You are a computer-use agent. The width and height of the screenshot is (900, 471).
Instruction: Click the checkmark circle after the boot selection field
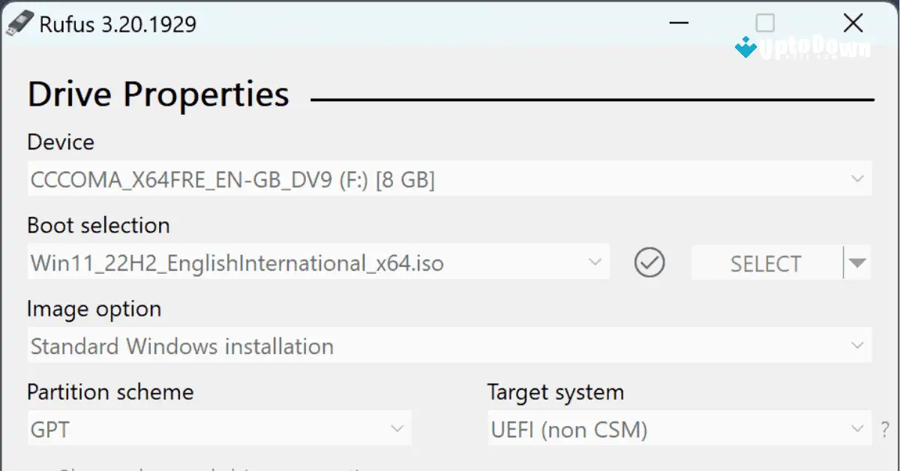tap(649, 262)
